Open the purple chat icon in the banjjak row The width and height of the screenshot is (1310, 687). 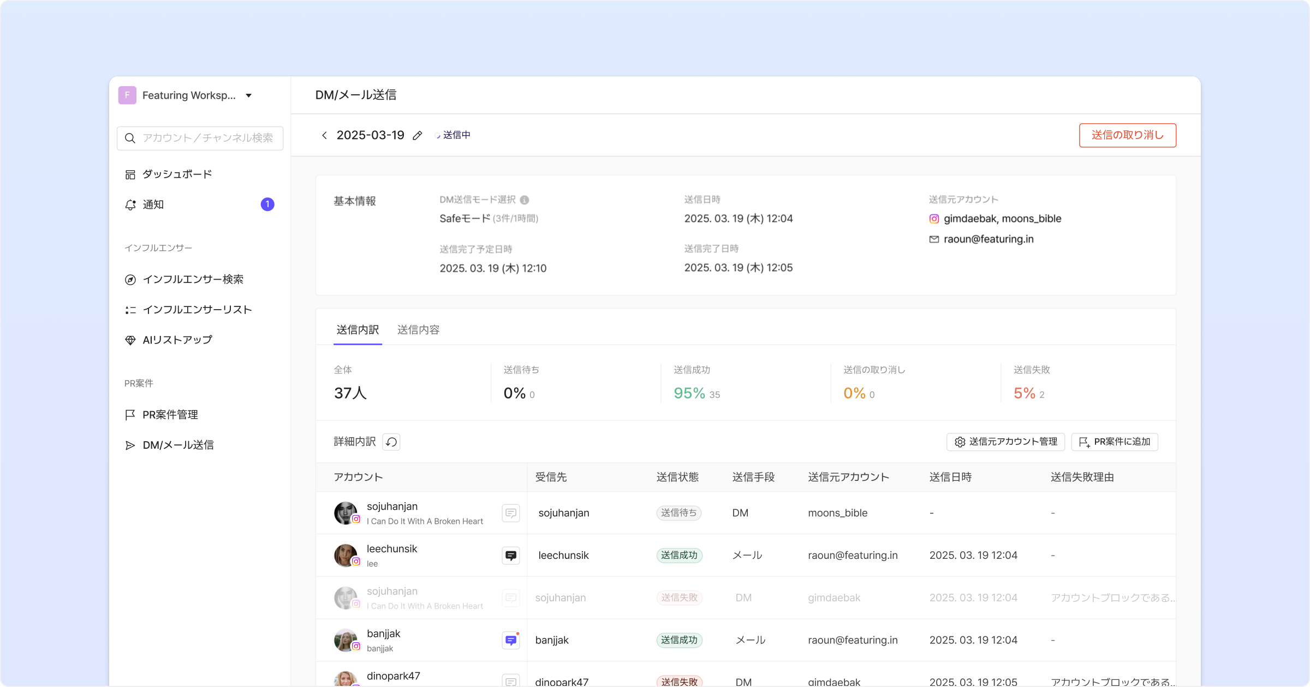coord(510,640)
